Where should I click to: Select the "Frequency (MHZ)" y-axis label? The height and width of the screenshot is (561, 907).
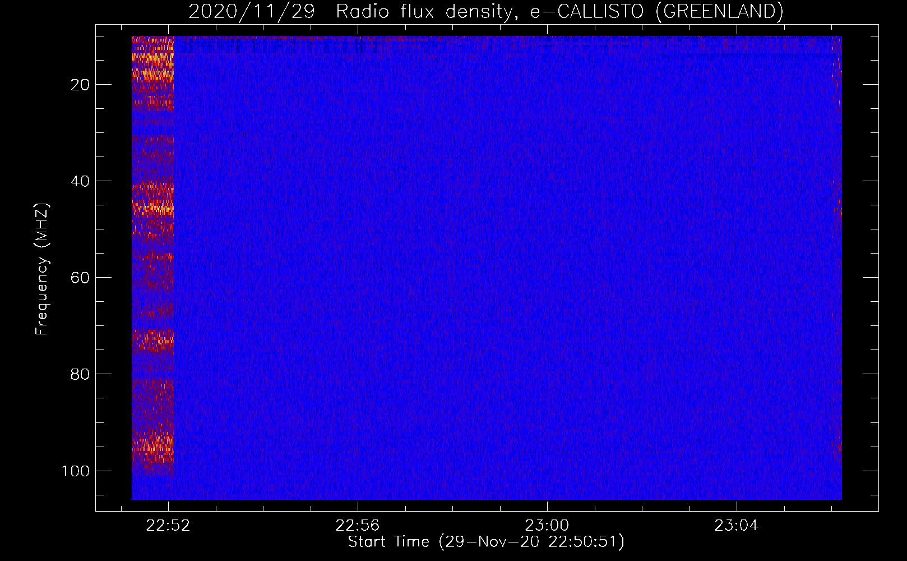(43, 269)
